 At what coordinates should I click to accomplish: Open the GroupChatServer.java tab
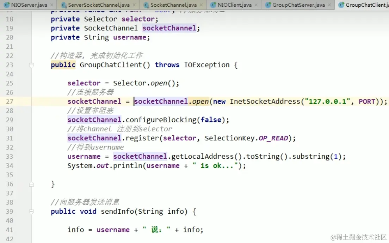pos(298,5)
